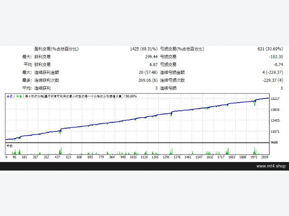Click the 1205 tick on the x-axis
The width and height of the screenshot is (289, 216).
155,157
